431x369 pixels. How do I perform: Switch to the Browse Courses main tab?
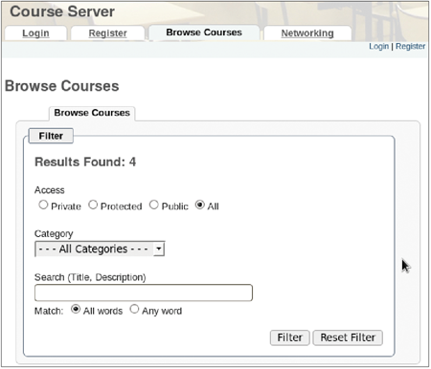click(204, 33)
